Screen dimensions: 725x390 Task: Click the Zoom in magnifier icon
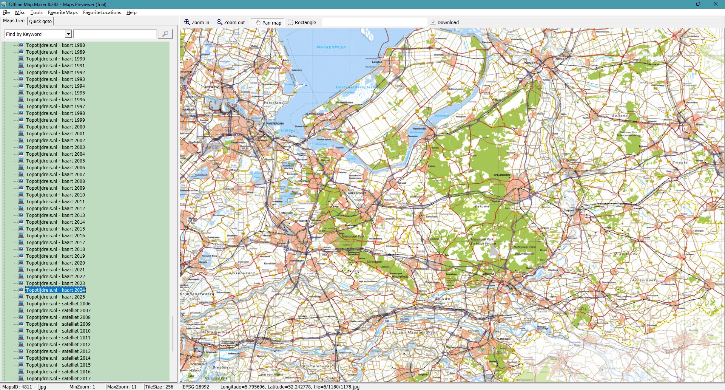(x=187, y=22)
